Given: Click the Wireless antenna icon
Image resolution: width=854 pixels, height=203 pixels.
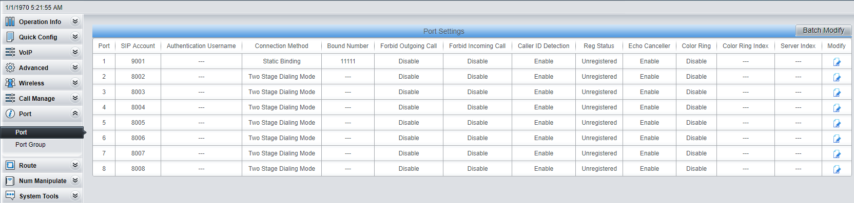Looking at the screenshot, I should (10, 83).
